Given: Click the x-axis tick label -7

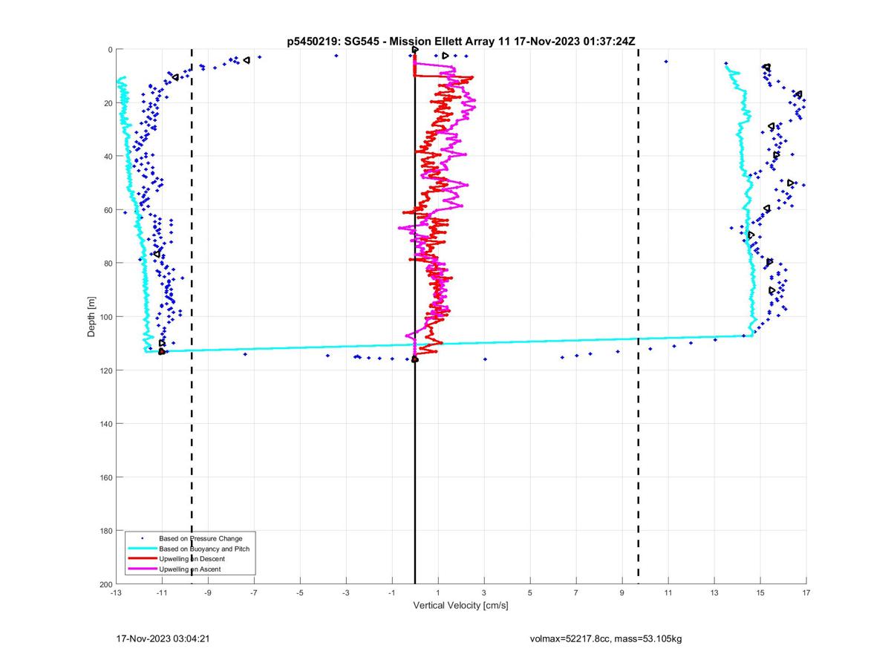Looking at the screenshot, I should (x=254, y=593).
